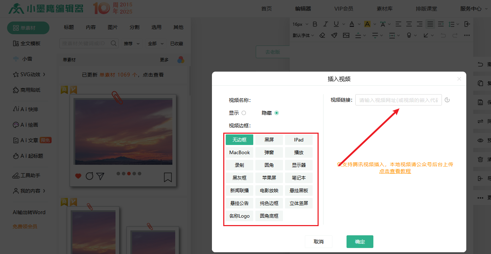Open the 点击查看教程 tutorial link
The width and height of the screenshot is (491, 254).
click(x=395, y=171)
